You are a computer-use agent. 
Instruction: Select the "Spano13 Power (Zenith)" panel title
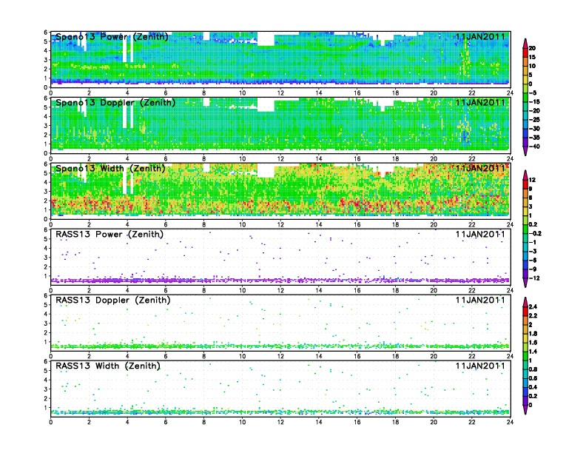tap(112, 36)
